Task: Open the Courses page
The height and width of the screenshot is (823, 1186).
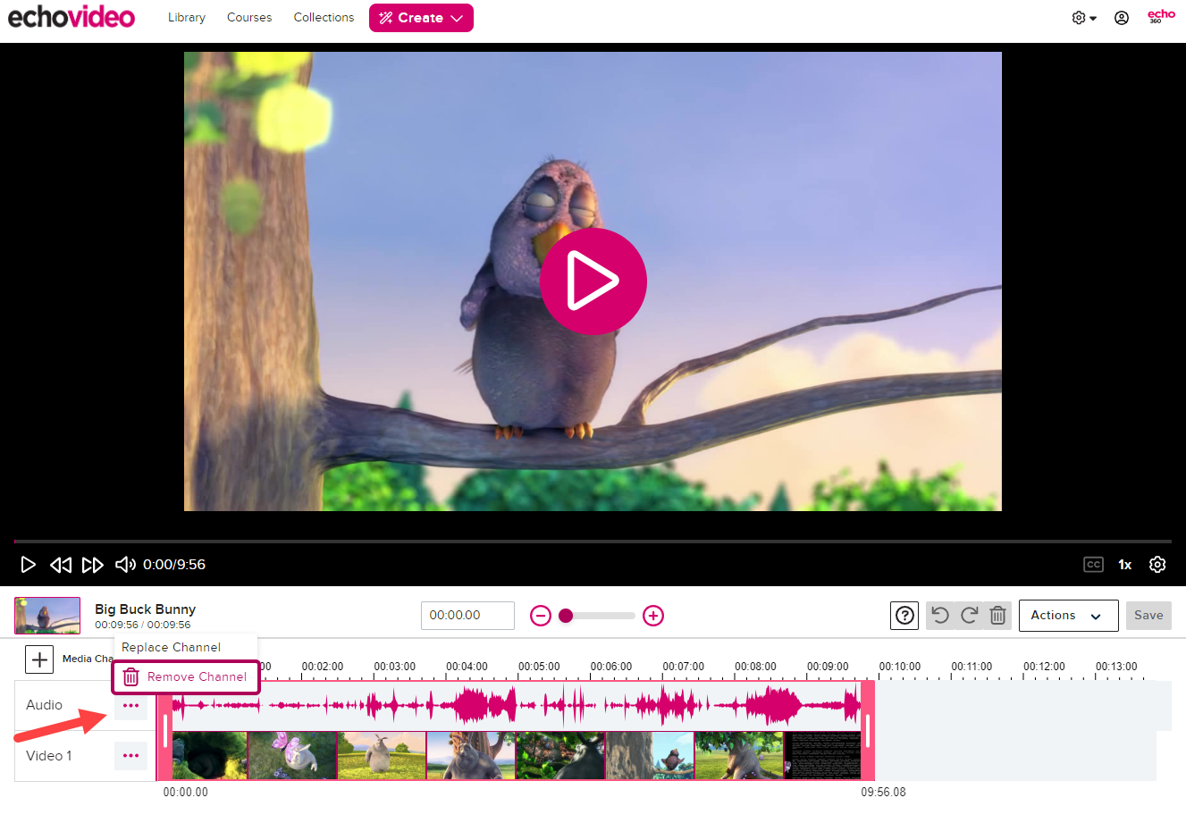Action: pos(249,17)
